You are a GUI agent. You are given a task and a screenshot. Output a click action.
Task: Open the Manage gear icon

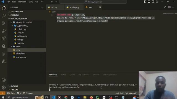4,87
